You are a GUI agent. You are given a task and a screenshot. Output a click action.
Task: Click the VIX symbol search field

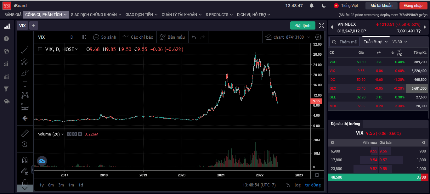coord(50,37)
